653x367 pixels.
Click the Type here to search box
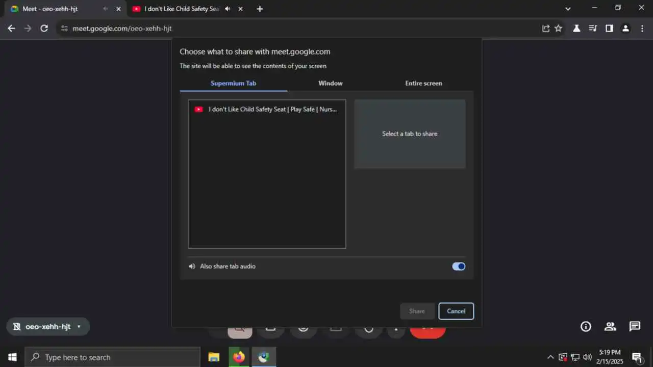[x=112, y=357]
